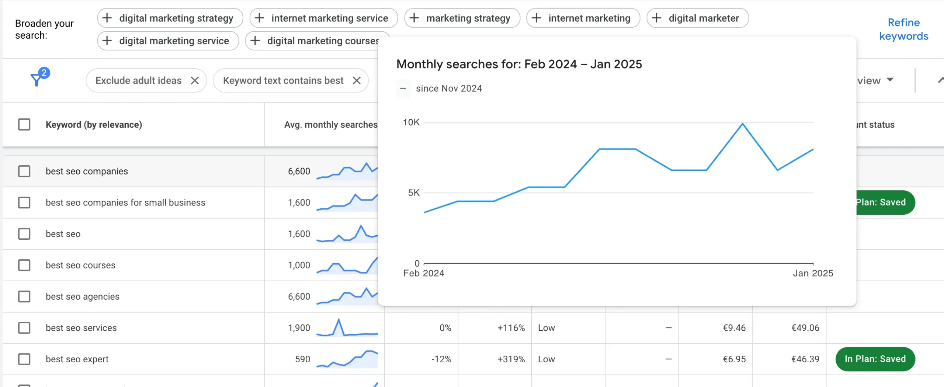Select the best seo courses row checkbox
Screen dimensions: 944x387
[24, 265]
